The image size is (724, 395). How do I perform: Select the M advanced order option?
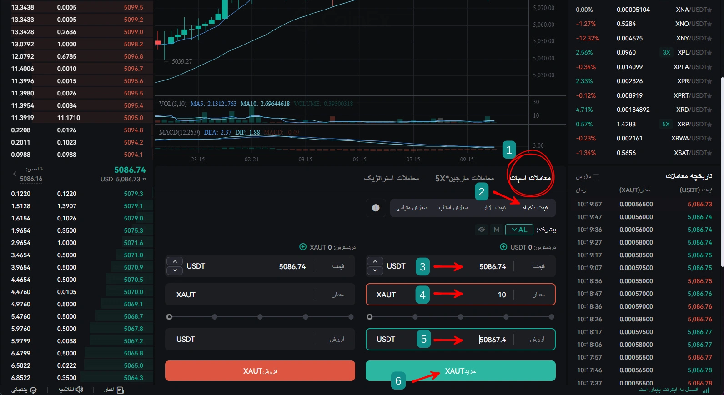coord(497,230)
